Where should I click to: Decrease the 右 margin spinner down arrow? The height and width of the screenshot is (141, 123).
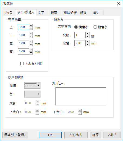[31, 53]
